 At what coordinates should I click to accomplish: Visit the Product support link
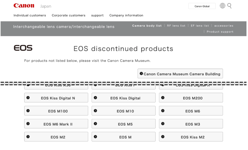point(220,32)
